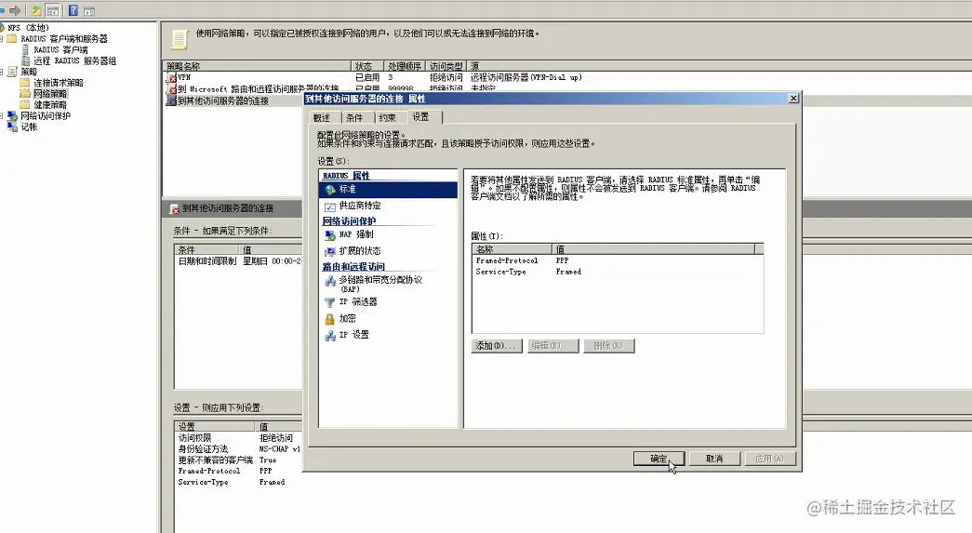Open the 连接请求策略 folder in tree
This screenshot has width=972, height=533.
(58, 83)
